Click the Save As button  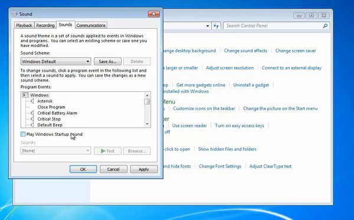[107, 62]
